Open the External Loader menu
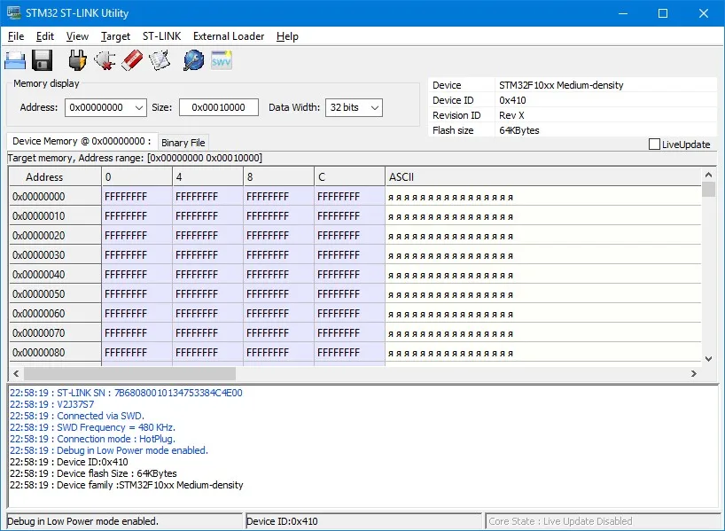725x531 pixels. (229, 36)
